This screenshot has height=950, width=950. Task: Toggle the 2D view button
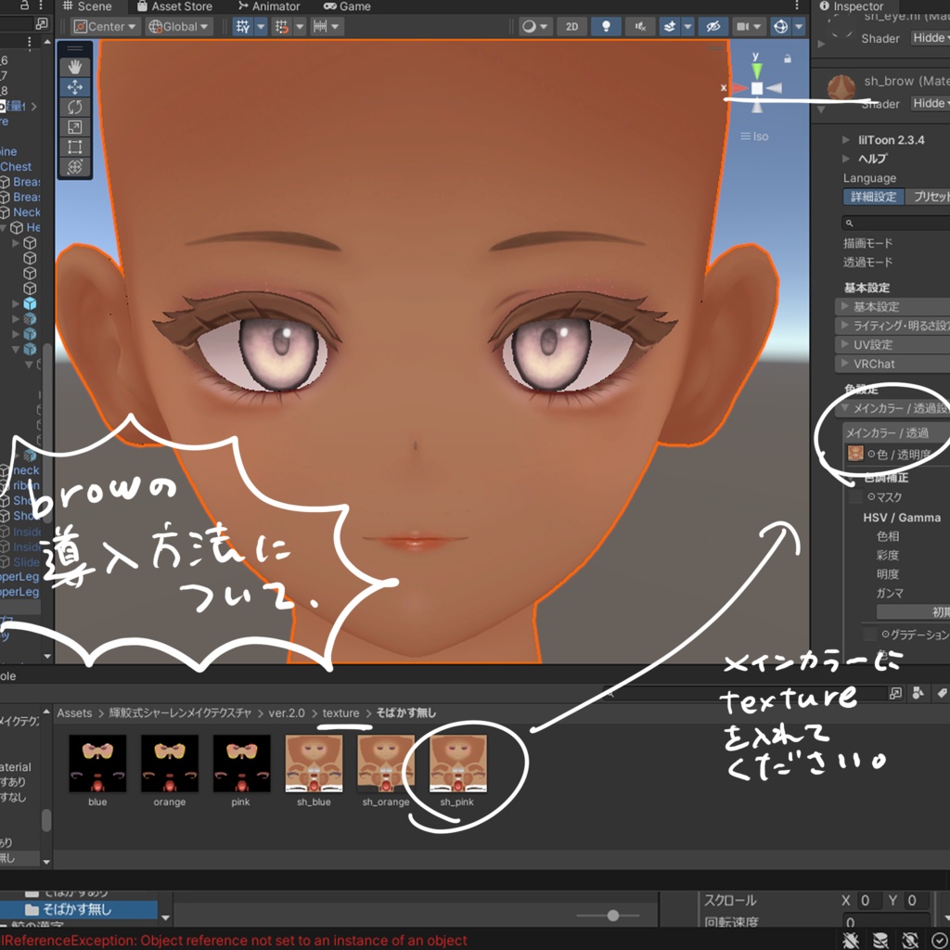pyautogui.click(x=571, y=27)
